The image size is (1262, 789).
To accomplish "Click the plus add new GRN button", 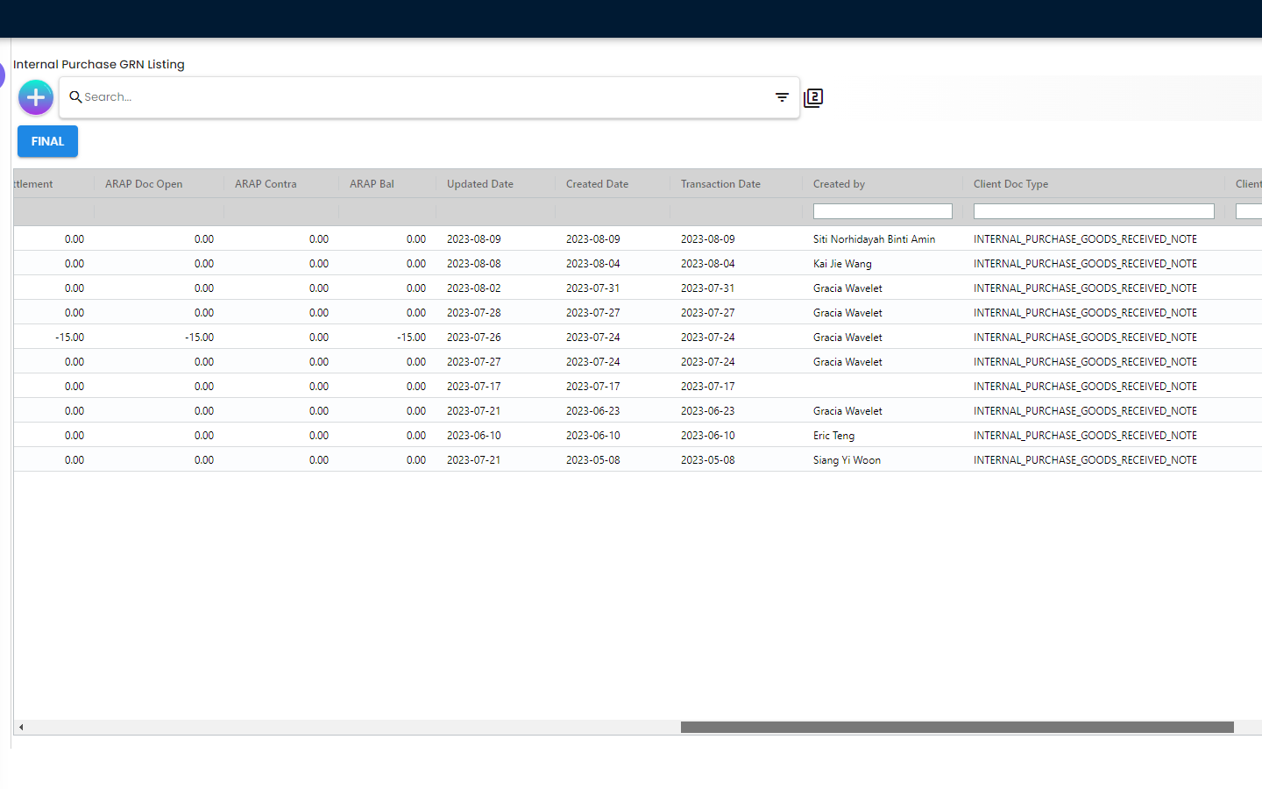I will (x=36, y=97).
